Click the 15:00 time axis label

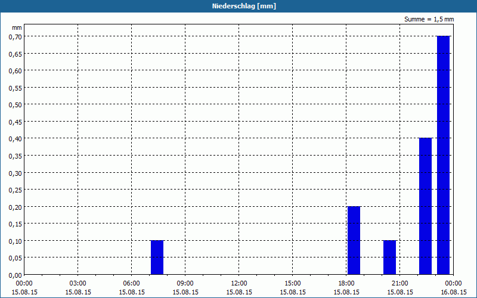tap(293, 284)
